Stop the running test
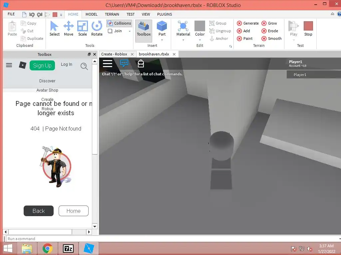The height and width of the screenshot is (255, 341). 308,29
